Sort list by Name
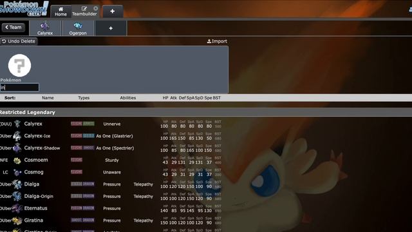The height and width of the screenshot is (232, 412). point(48,98)
